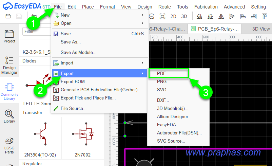
Task: Select the Commonly Library sidebar tab
Action: 9,92
